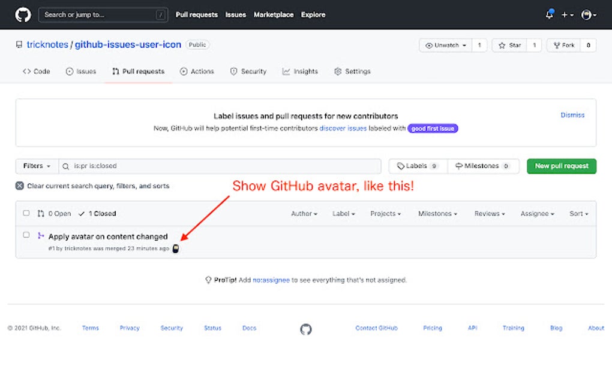612x382 pixels.
Task: Check the select-all checkbox above the list
Action: (26, 213)
